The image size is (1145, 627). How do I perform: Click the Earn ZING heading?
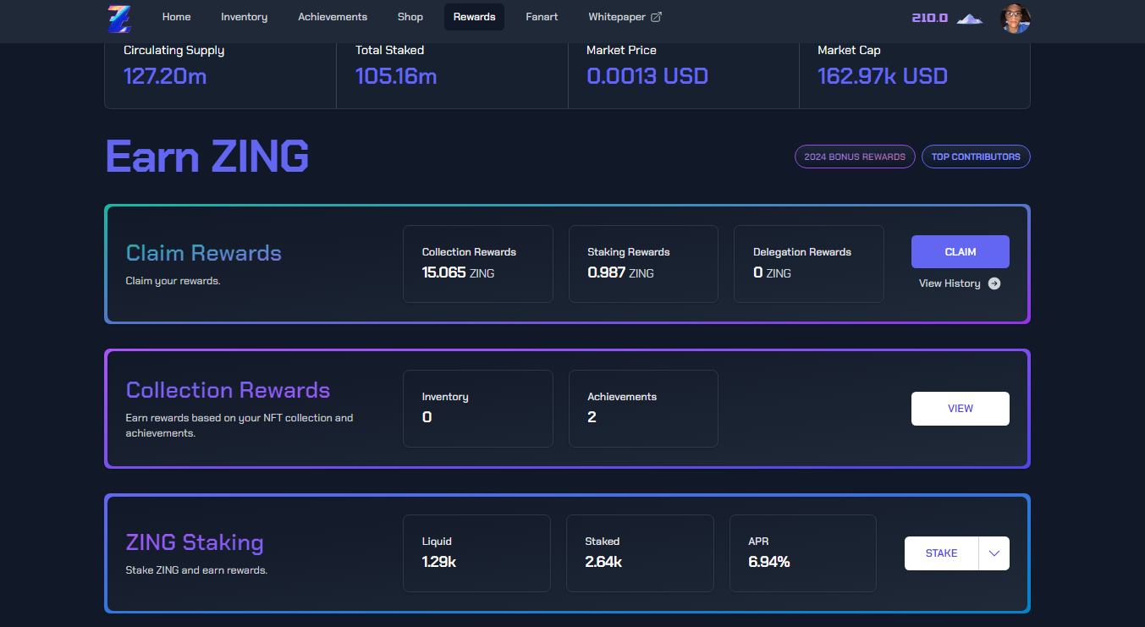[x=207, y=157]
